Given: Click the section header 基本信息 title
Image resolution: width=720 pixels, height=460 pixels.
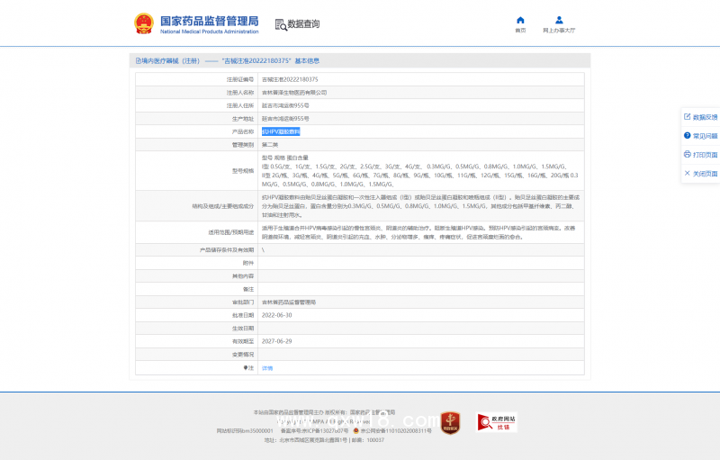Looking at the screenshot, I should click(307, 60).
